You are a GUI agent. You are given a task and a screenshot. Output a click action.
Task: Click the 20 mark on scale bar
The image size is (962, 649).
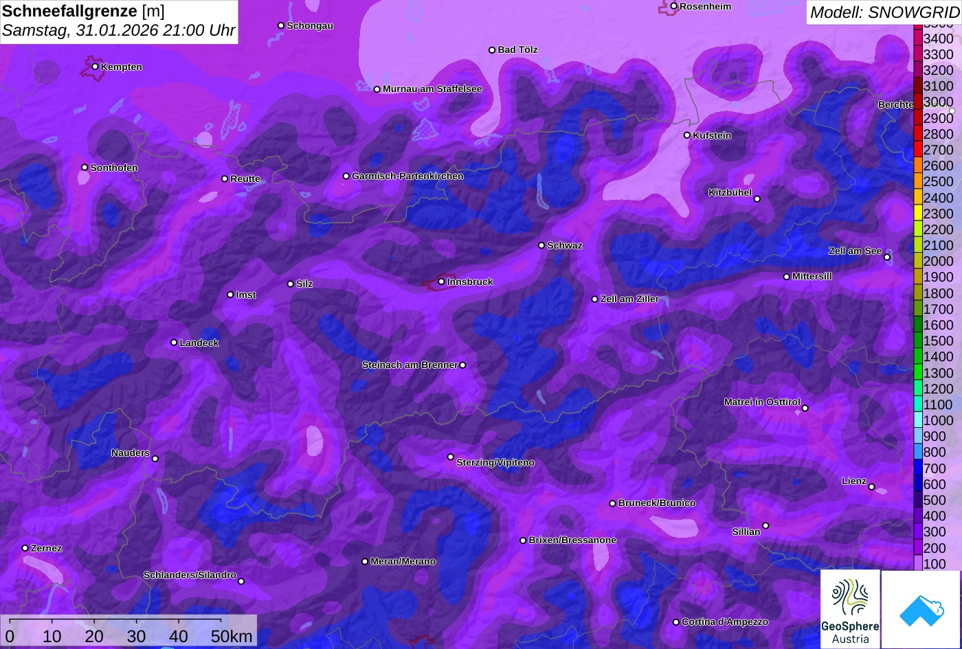coord(94,637)
